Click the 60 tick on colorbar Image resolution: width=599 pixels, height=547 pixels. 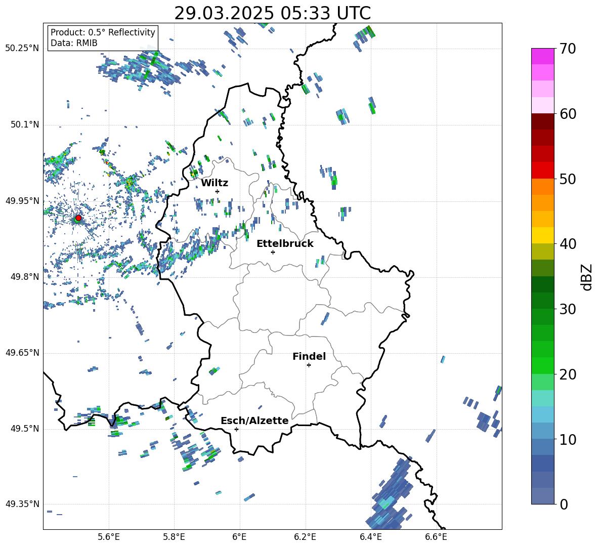(568, 114)
